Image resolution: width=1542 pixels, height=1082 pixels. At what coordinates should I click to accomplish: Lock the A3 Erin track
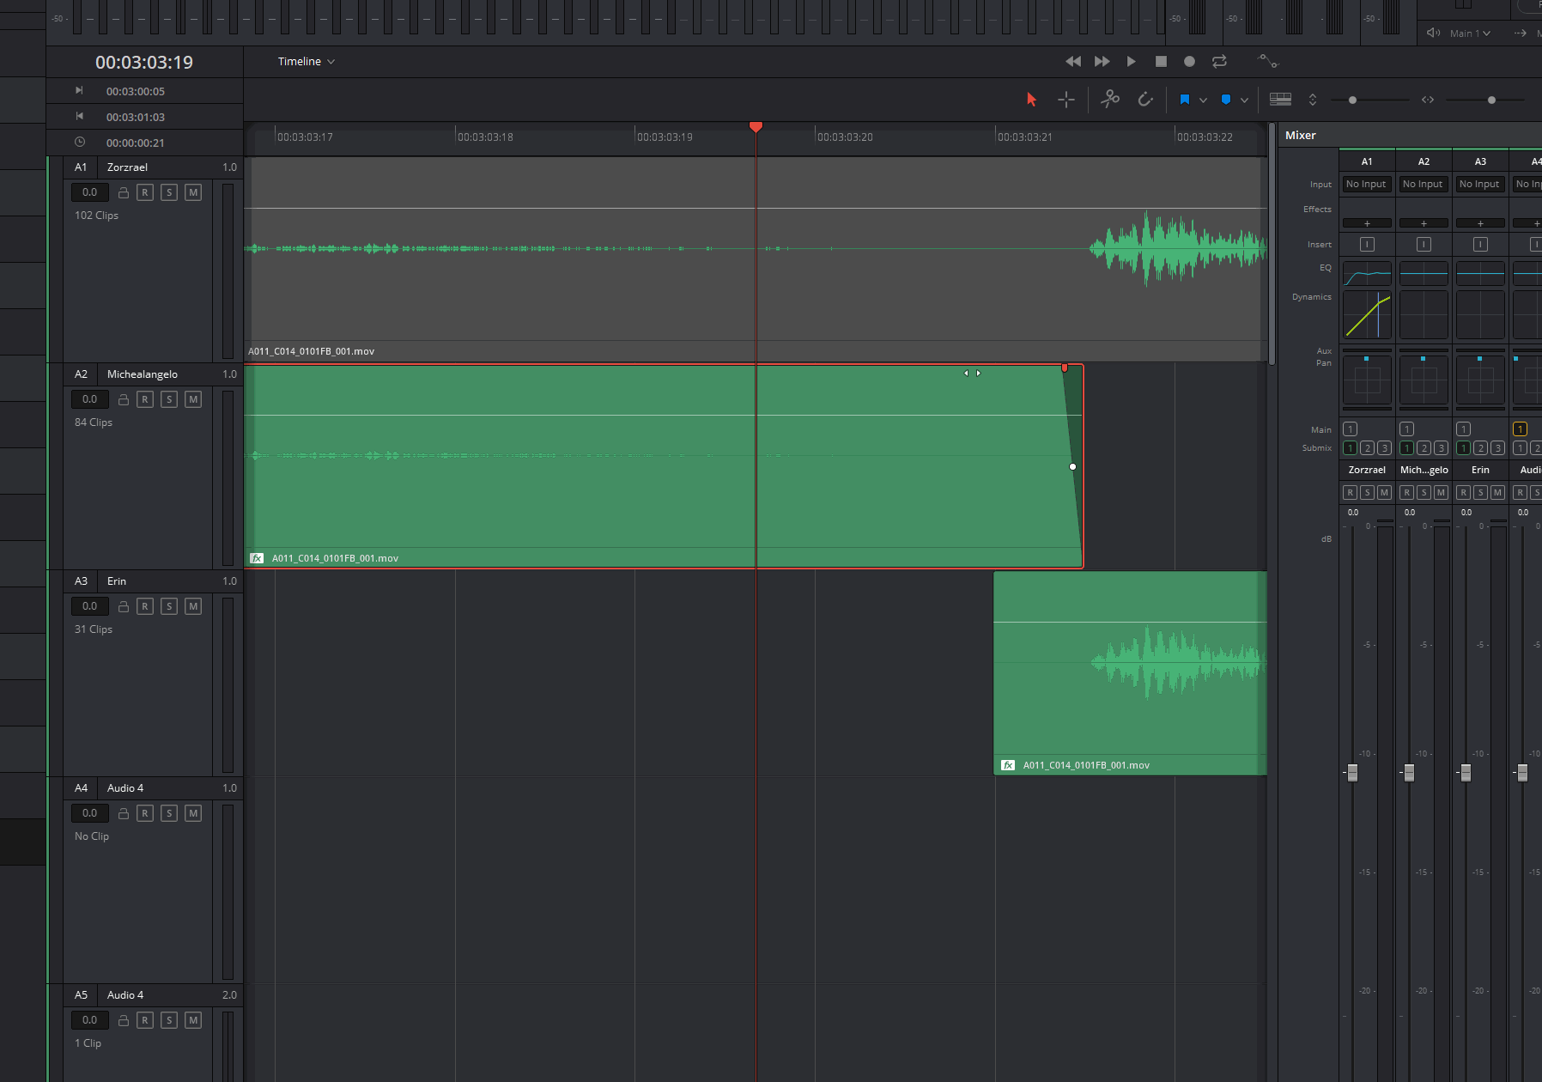(124, 607)
